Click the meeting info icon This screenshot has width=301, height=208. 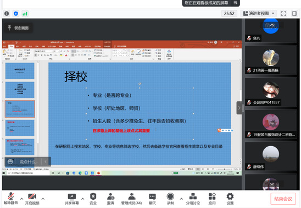[x=7, y=14]
